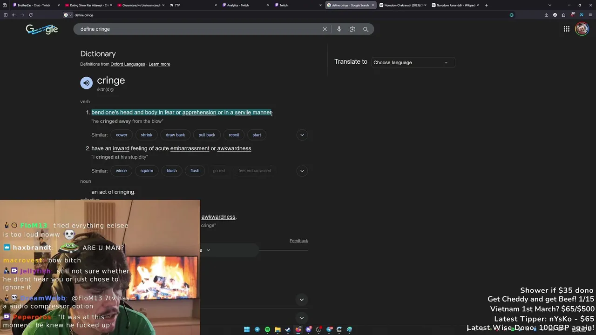This screenshot has height=335, width=596.
Task: Go to the Google logo homepage
Action: [42, 29]
